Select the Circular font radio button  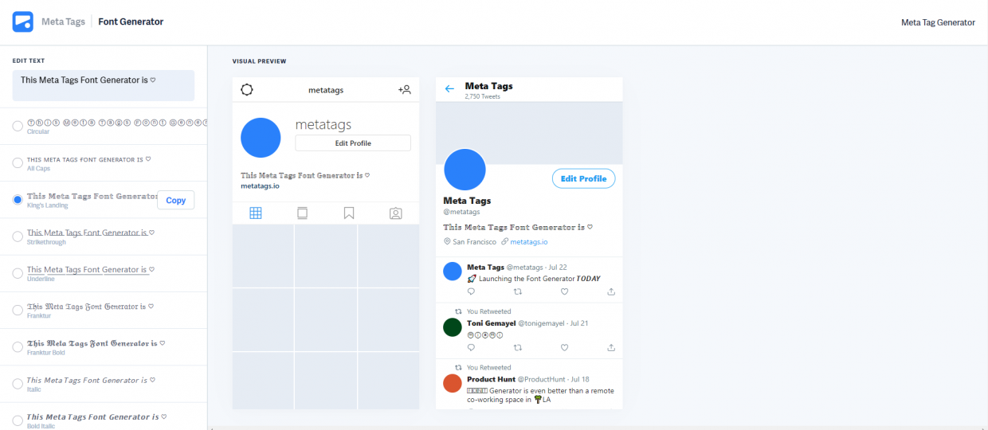click(x=18, y=126)
